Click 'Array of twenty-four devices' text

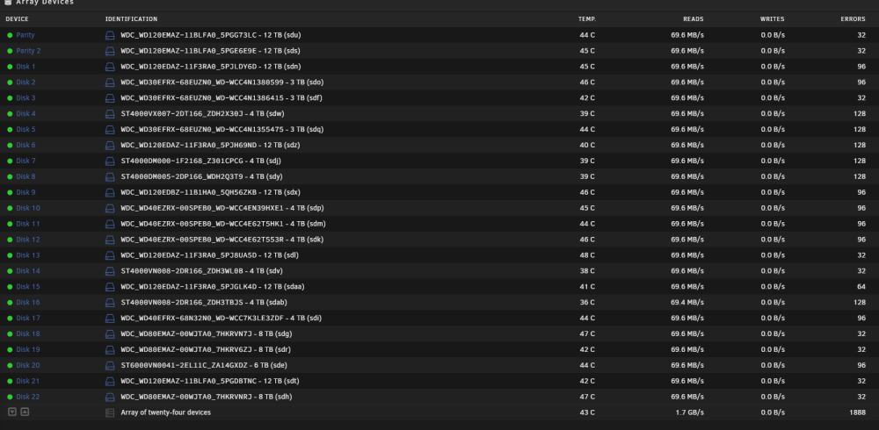click(166, 412)
